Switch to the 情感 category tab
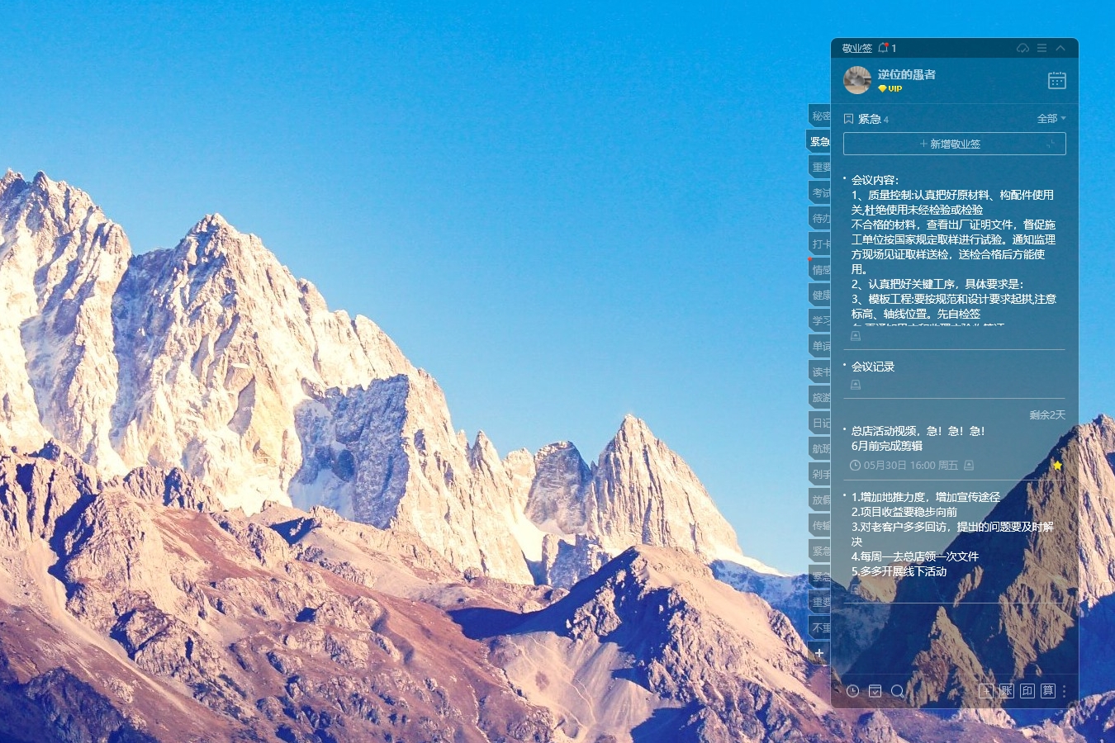The width and height of the screenshot is (1115, 743). tap(819, 270)
